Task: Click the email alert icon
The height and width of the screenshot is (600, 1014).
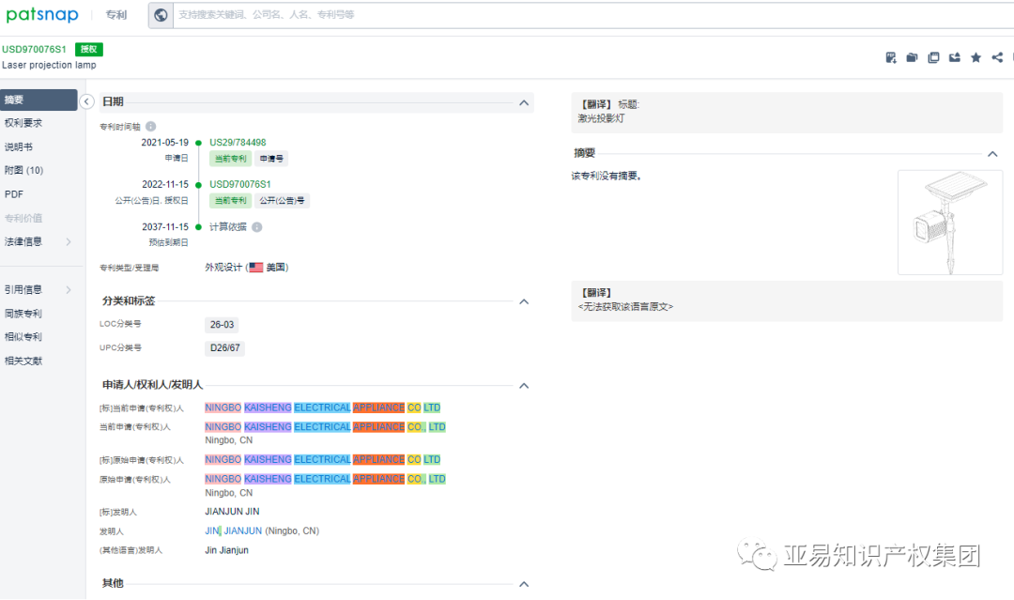Action: (955, 57)
